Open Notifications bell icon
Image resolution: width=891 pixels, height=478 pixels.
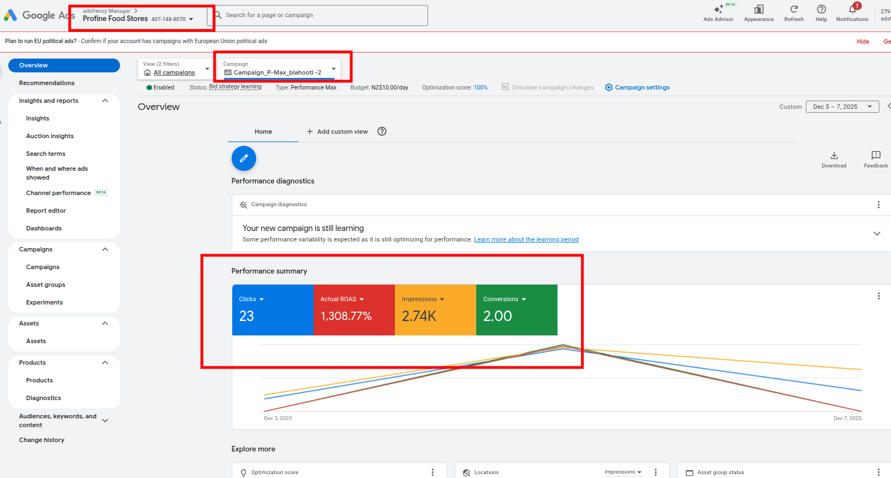[x=852, y=9]
